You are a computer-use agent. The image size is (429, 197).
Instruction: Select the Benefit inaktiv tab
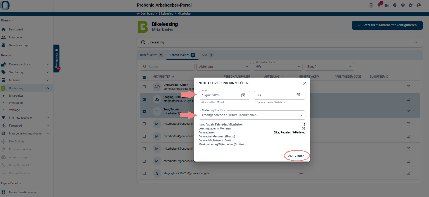tap(182, 55)
